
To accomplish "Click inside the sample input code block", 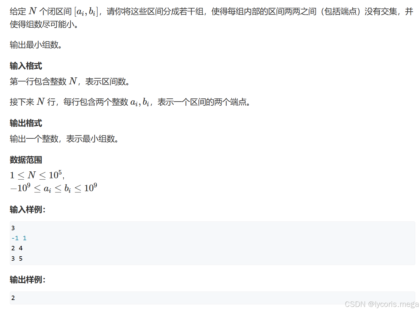I will [212, 243].
